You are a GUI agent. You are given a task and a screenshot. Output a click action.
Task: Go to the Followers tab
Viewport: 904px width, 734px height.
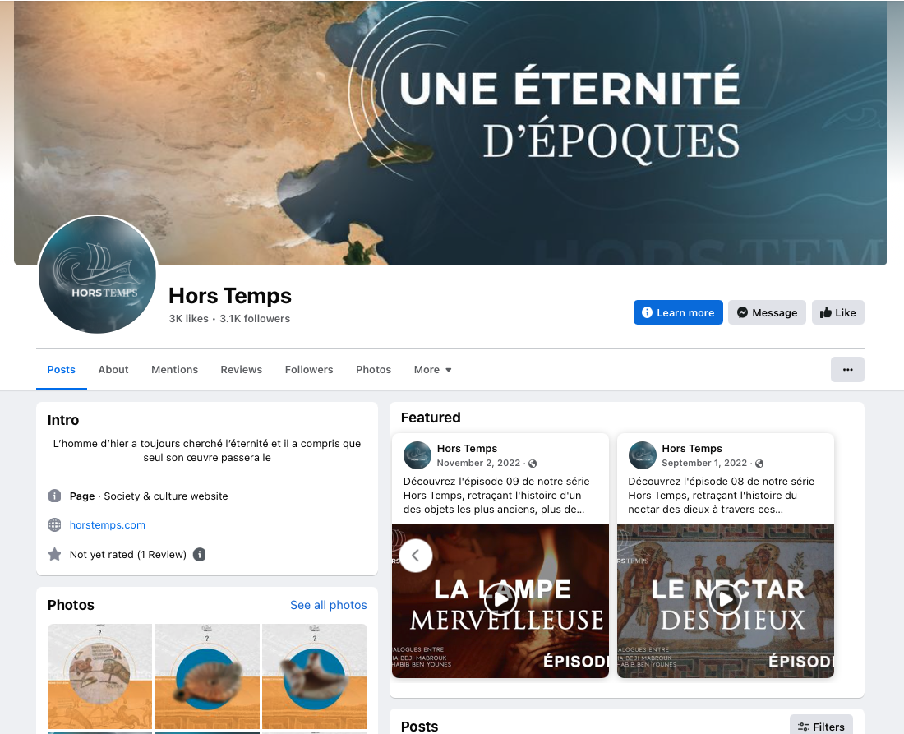click(x=309, y=370)
